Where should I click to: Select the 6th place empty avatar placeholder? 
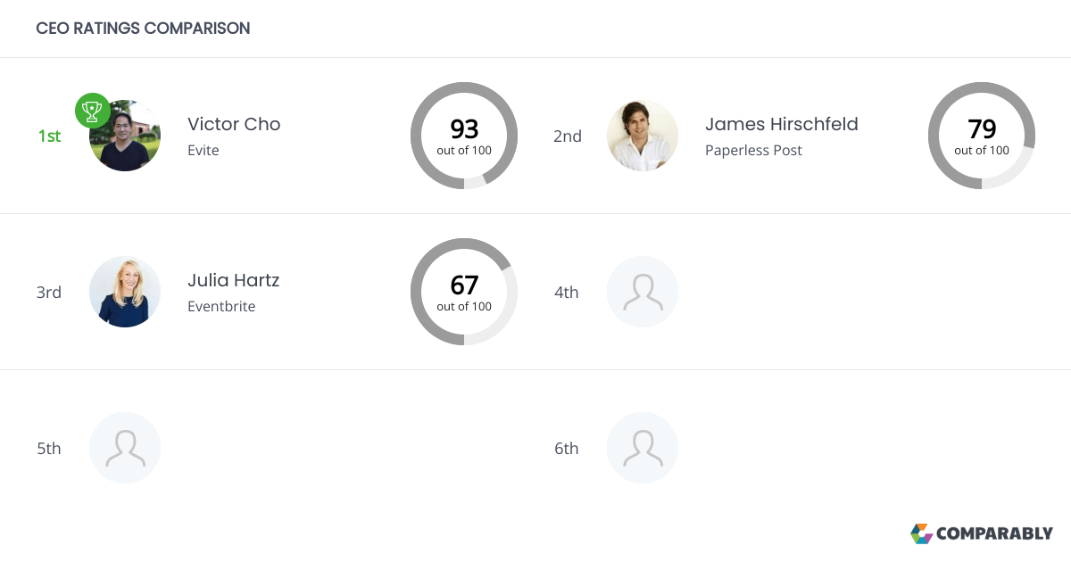coord(643,448)
